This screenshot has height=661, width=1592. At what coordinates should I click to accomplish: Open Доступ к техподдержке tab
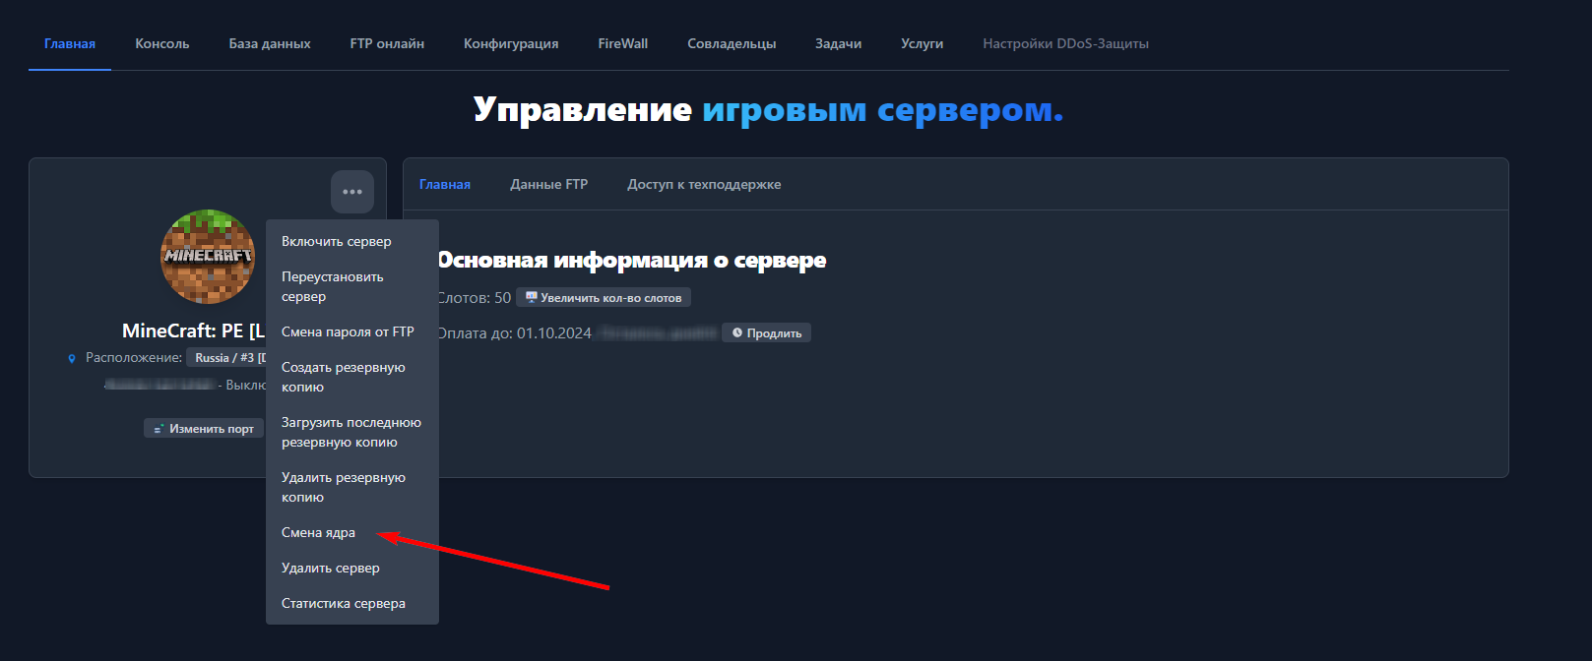coord(704,184)
